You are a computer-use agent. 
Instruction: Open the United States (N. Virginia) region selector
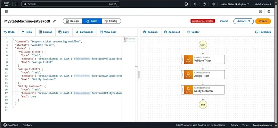235,4
